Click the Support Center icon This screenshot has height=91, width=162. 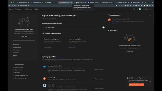(14, 70)
